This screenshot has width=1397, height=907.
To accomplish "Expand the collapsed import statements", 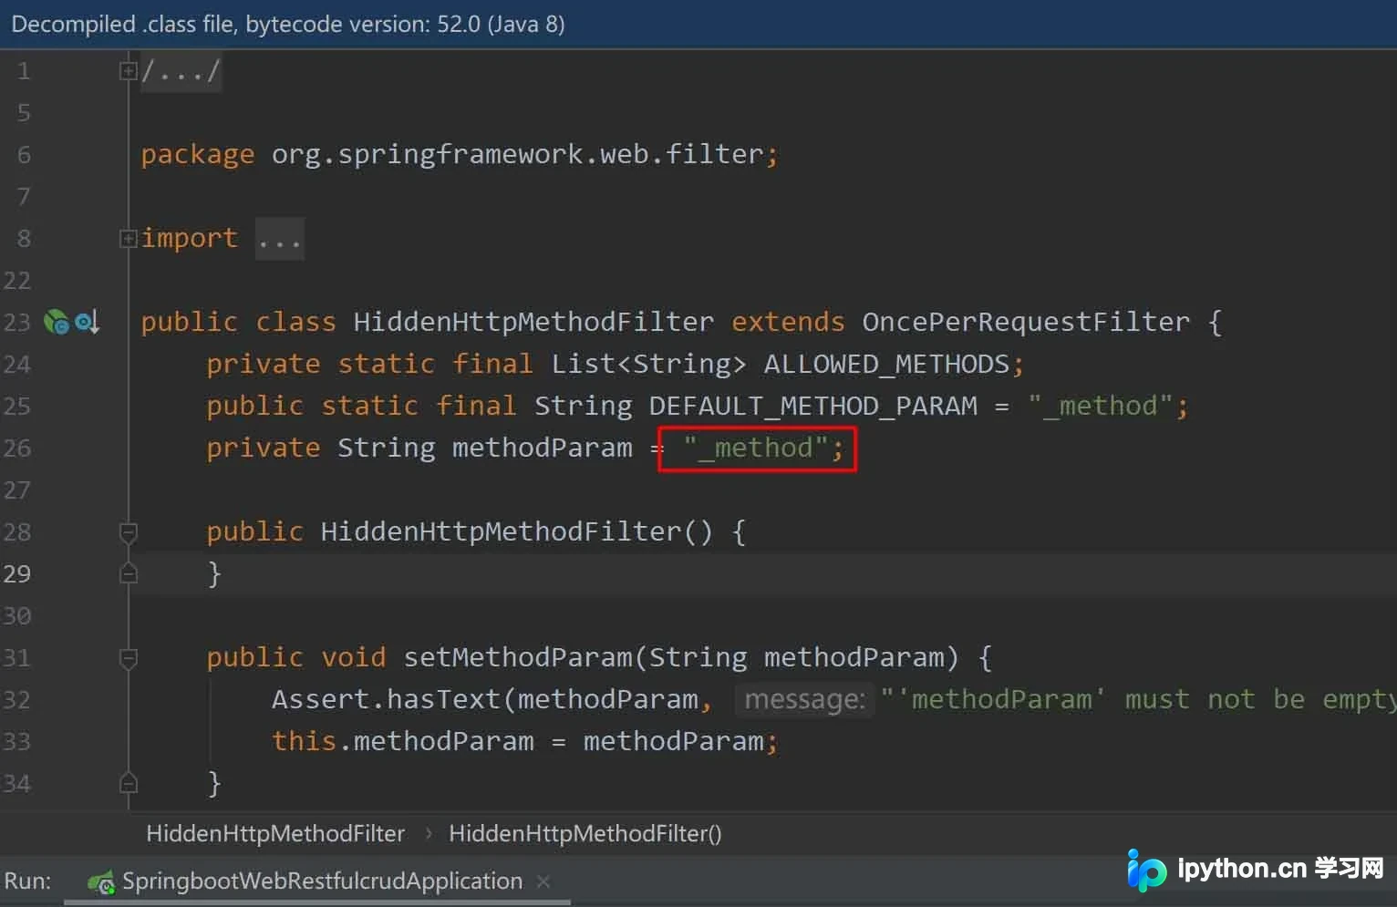I will pyautogui.click(x=128, y=239).
